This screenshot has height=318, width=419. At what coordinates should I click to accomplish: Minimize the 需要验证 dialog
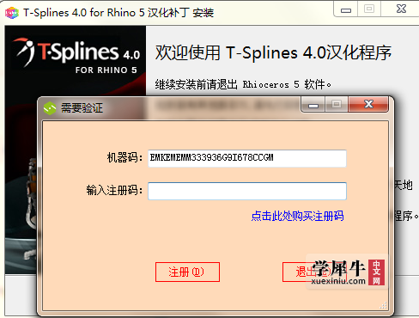pos(313,105)
